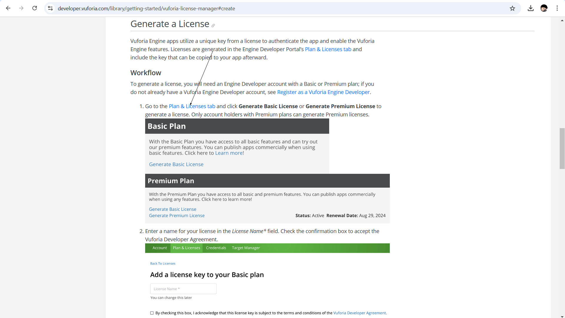Check the Vuforia Developer Agreement acknowledgment box
The height and width of the screenshot is (318, 565).
pos(152,313)
